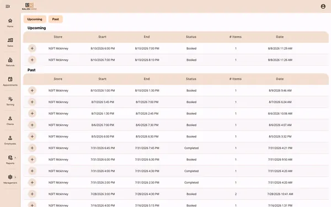Click the Past table Status column header
The height and width of the screenshot is (207, 331).
tap(191, 79)
